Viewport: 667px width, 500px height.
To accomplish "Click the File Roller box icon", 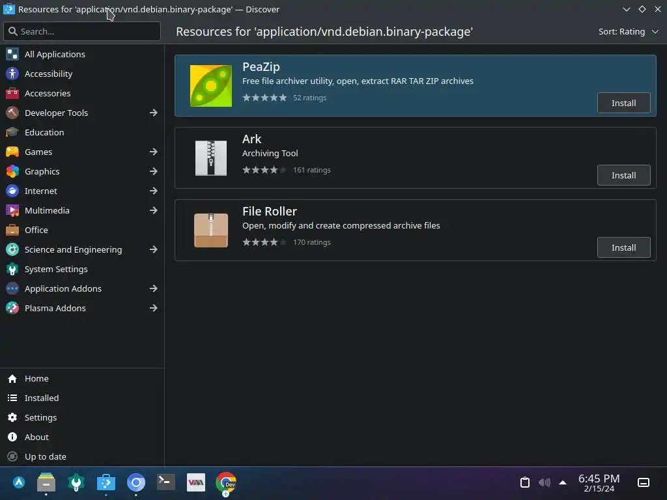I will (x=211, y=230).
